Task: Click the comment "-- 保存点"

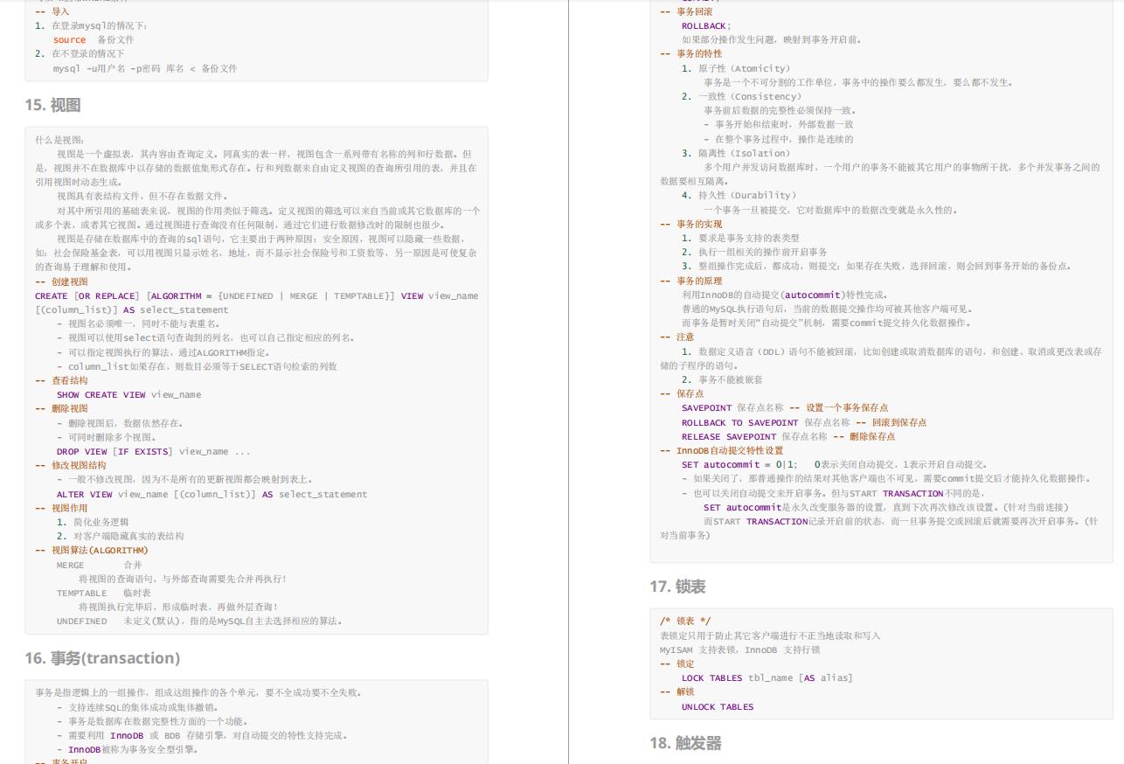Action: [682, 393]
